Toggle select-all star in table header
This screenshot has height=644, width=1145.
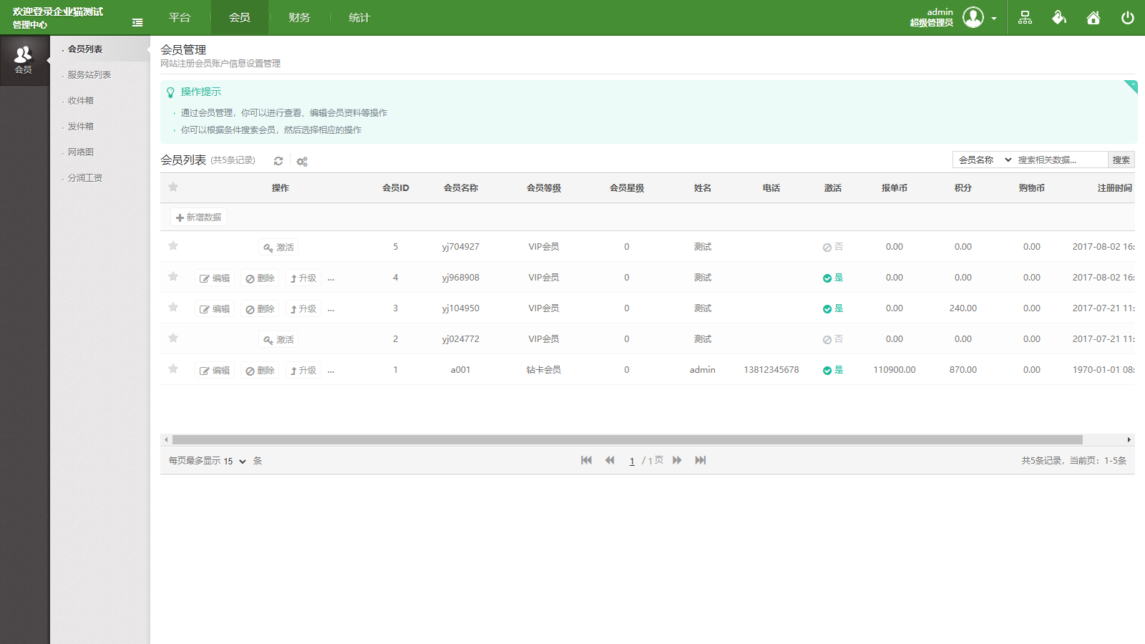pos(173,187)
